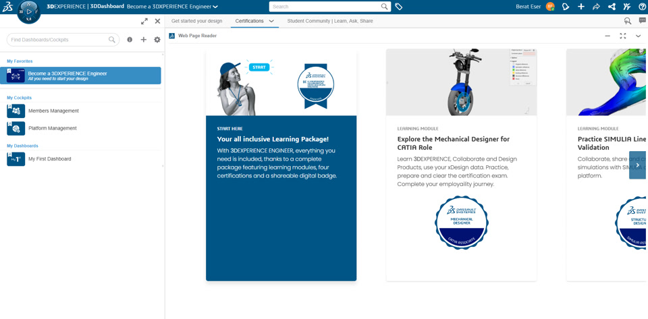Click the Engineer associate ribbon badge
This screenshot has height=319, width=648.
(x=316, y=86)
